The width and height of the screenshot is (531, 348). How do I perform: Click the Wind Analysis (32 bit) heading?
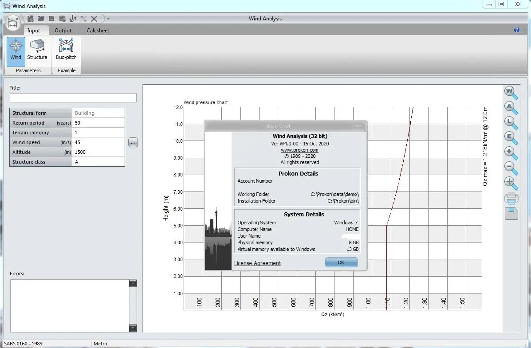(300, 136)
